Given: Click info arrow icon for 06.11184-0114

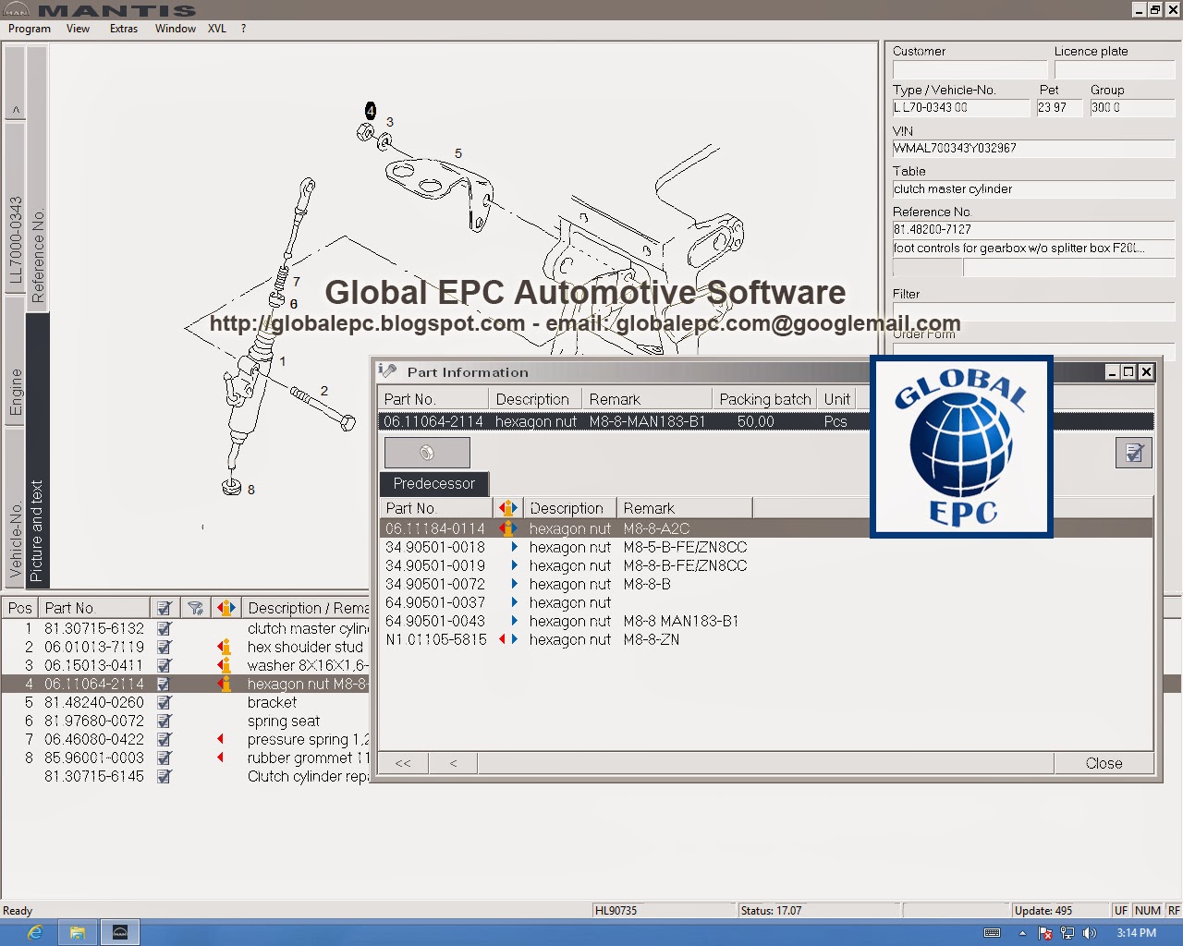Looking at the screenshot, I should coord(507,528).
